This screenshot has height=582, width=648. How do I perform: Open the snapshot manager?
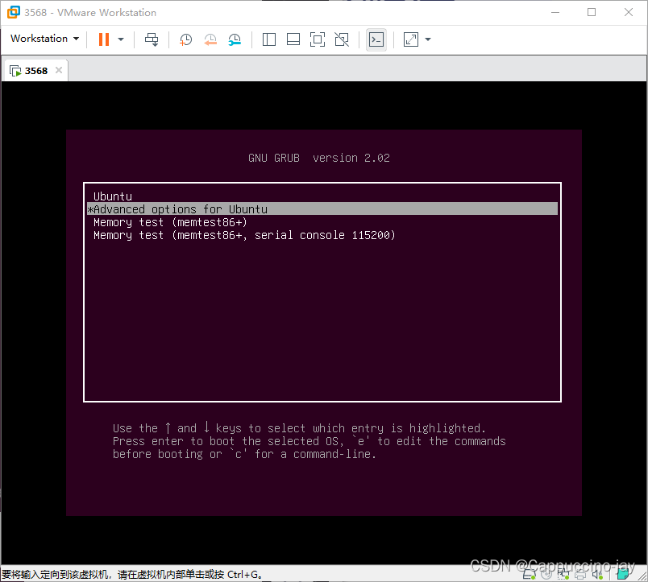235,39
